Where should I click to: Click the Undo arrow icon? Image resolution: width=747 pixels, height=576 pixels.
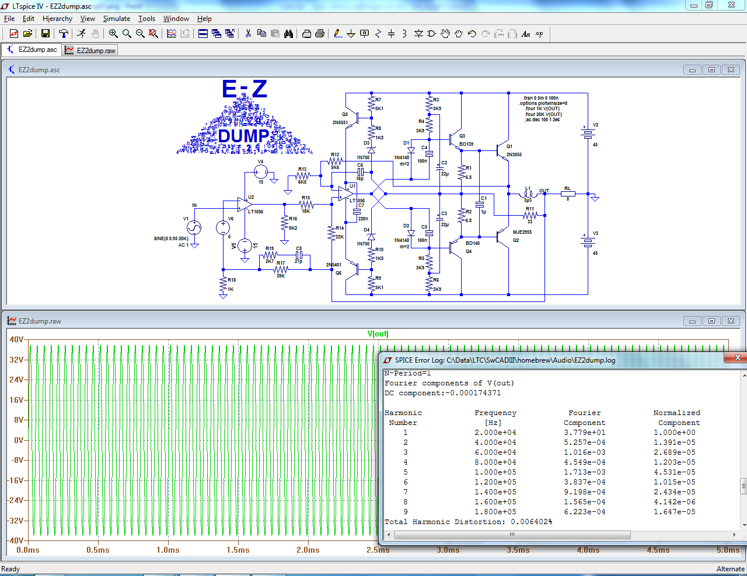click(472, 34)
